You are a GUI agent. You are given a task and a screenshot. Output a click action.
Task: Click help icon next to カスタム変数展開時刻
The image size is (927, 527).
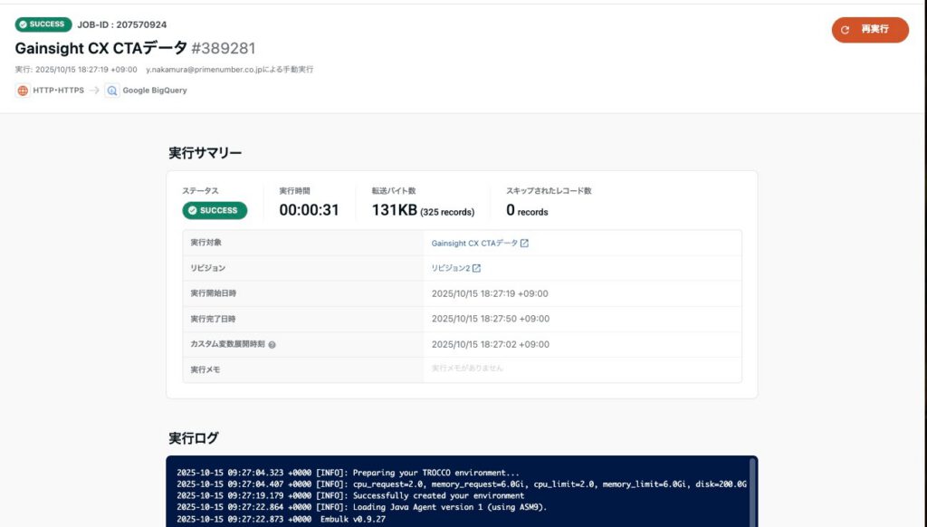click(x=272, y=345)
